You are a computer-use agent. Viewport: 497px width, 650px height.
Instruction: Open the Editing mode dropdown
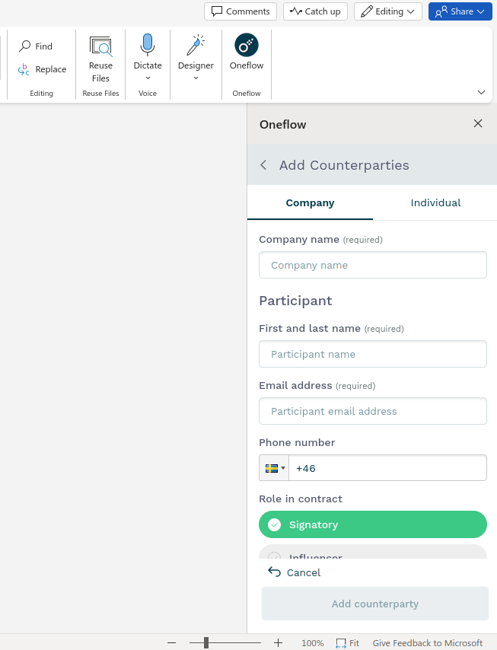(388, 11)
